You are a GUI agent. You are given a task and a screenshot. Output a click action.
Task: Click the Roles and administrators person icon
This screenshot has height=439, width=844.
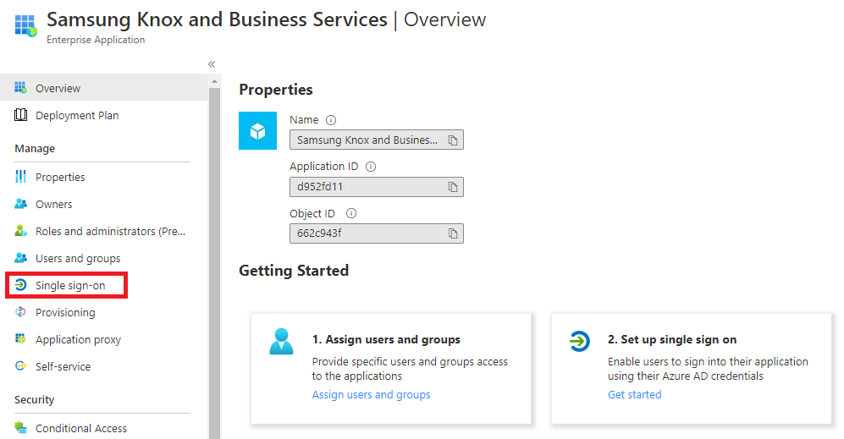pyautogui.click(x=20, y=231)
